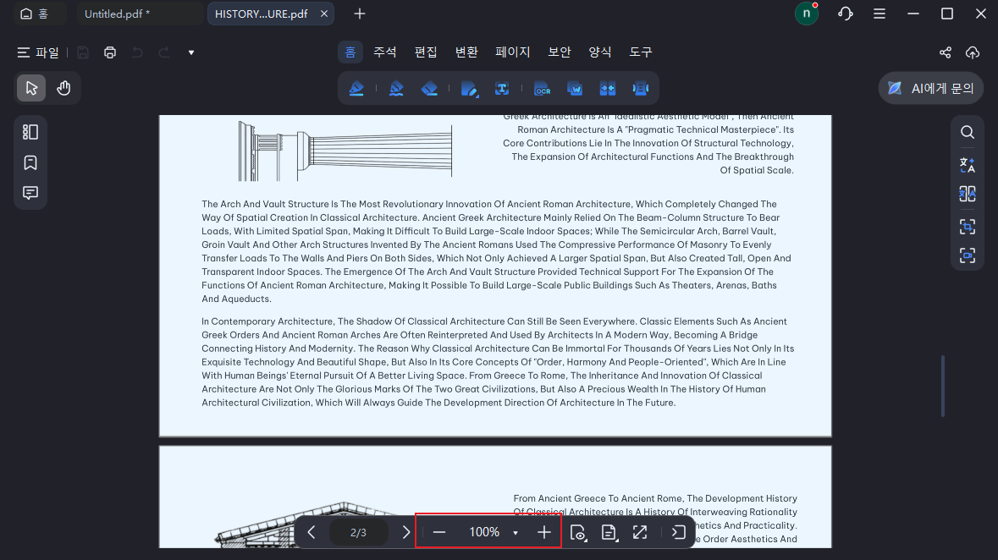Open the 양식 tab
Screen dimensions: 998x560
pos(600,52)
